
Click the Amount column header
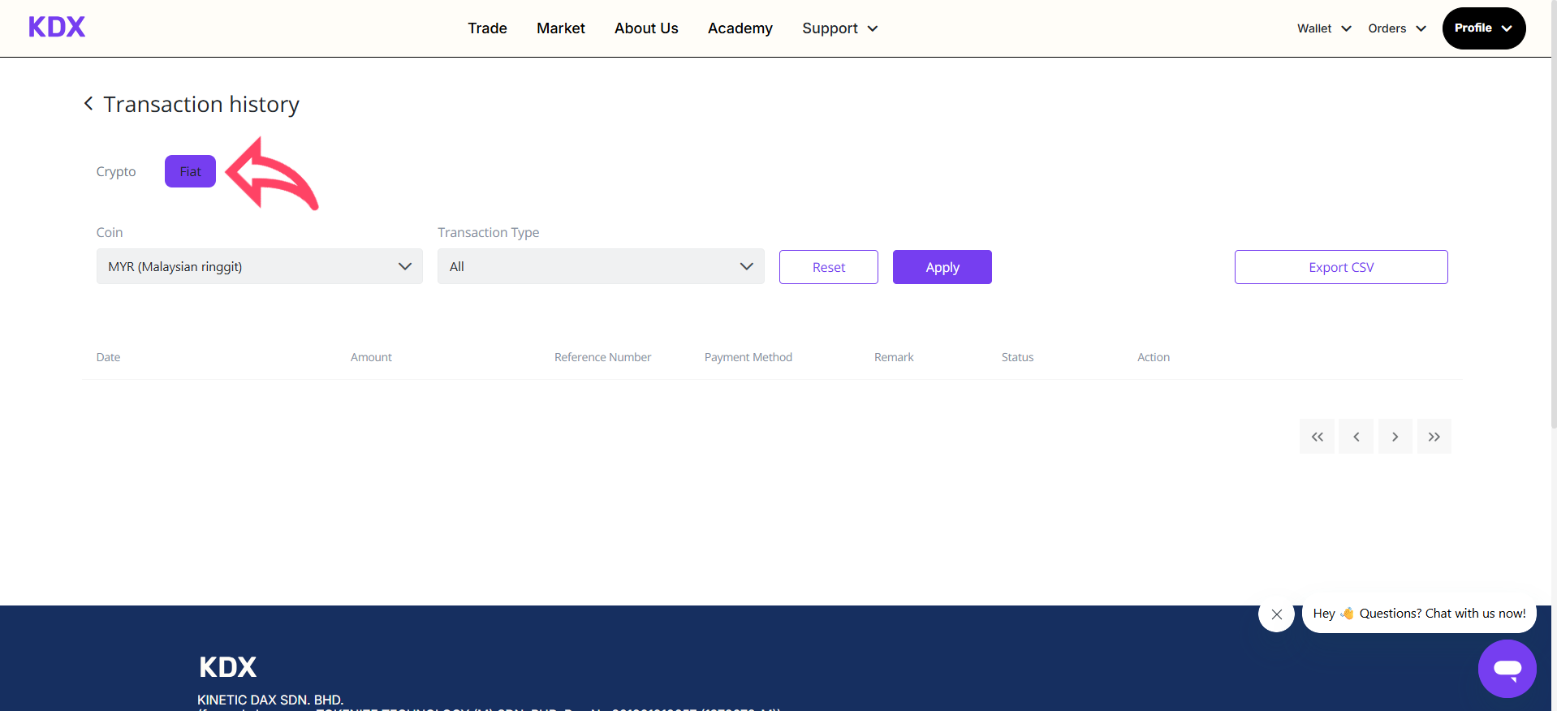(371, 357)
